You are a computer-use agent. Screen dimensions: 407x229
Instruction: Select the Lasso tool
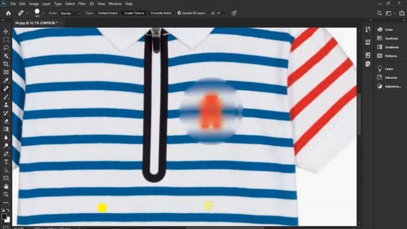[x=6, y=48]
